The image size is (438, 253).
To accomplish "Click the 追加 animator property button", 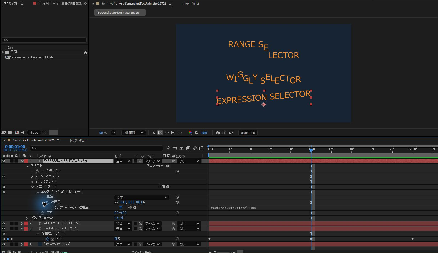I will click(168, 187).
